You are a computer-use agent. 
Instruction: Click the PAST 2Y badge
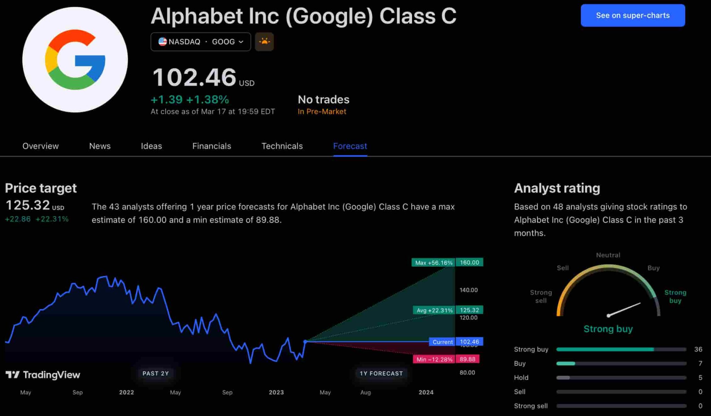155,373
